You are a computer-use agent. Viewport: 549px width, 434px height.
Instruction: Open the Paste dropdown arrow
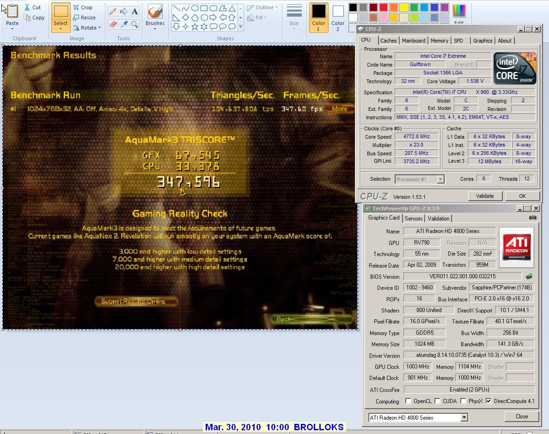(x=12, y=29)
